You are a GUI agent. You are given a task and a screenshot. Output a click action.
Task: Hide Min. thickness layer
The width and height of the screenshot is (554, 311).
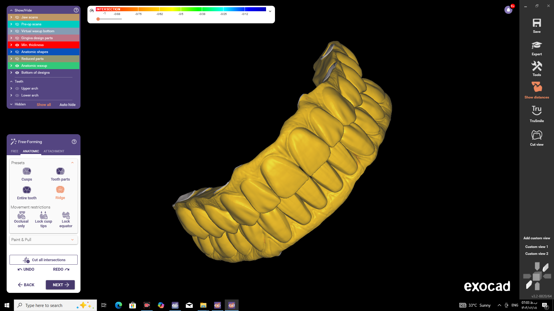[x=17, y=45]
